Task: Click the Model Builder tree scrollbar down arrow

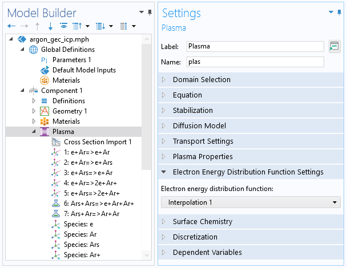Action: tap(147, 255)
